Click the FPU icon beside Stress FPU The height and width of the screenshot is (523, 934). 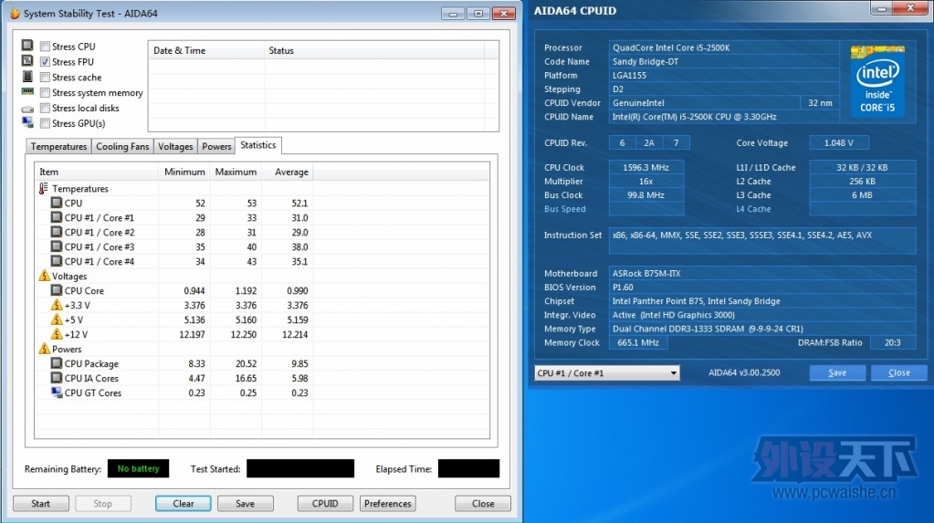27,61
